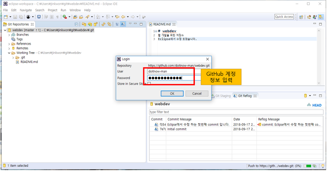329x171 pixels.
Task: Switch to the Git Staging tab
Action: point(221,96)
